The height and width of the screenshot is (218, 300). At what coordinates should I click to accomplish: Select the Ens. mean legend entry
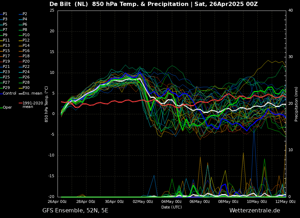tap(31, 94)
